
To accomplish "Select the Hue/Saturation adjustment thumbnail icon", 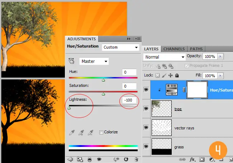I will (x=172, y=90).
